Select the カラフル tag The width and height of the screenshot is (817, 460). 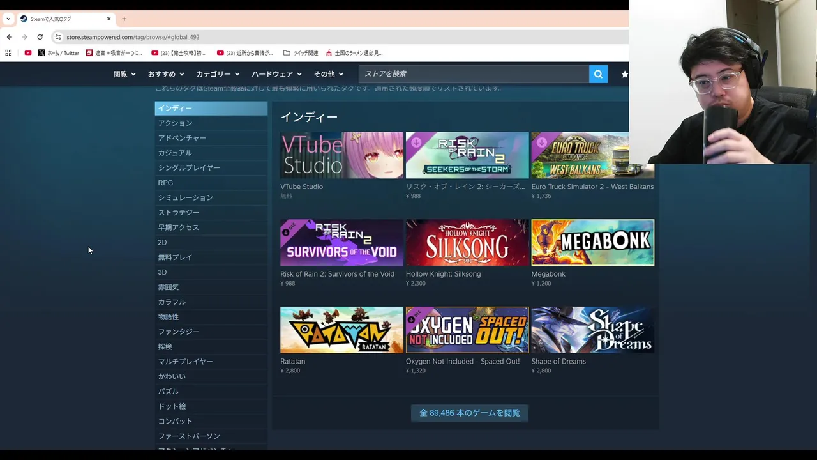tap(211, 302)
